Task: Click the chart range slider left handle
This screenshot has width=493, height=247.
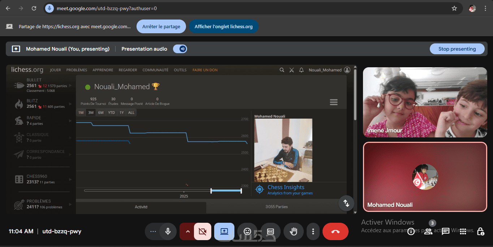Action: click(211, 191)
